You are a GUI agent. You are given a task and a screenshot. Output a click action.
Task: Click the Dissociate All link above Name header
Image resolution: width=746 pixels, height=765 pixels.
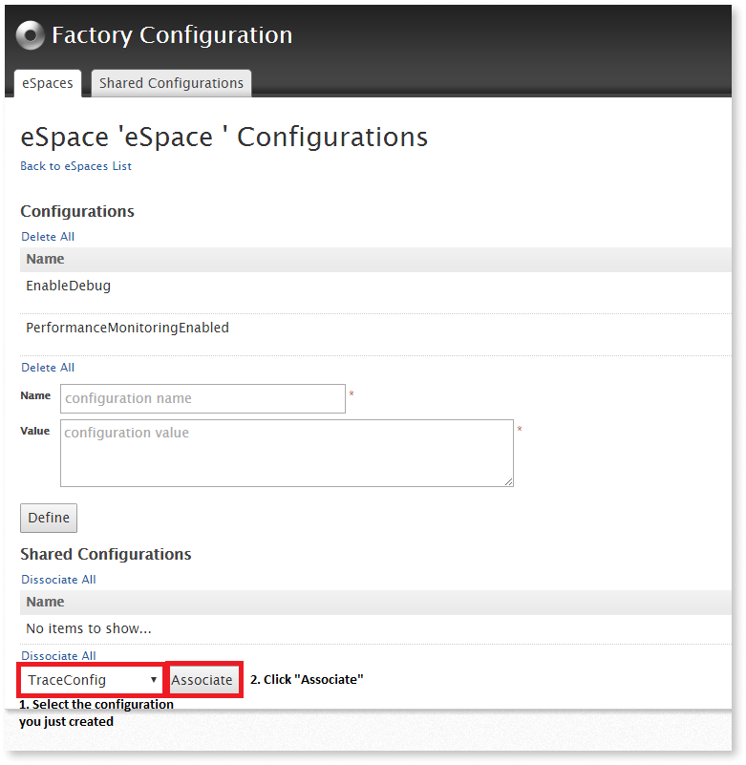58,579
